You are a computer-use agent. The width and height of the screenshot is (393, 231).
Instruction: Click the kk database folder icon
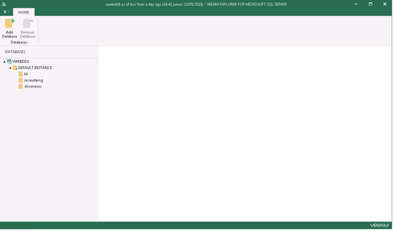pos(21,74)
